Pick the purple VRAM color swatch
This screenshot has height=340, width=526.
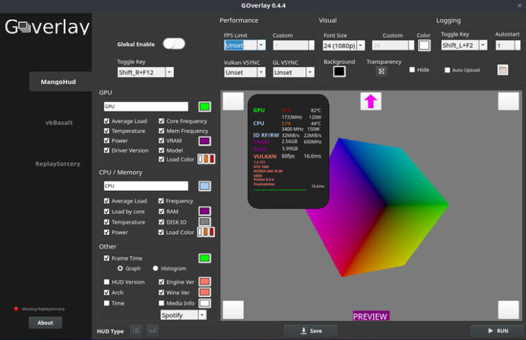[204, 141]
